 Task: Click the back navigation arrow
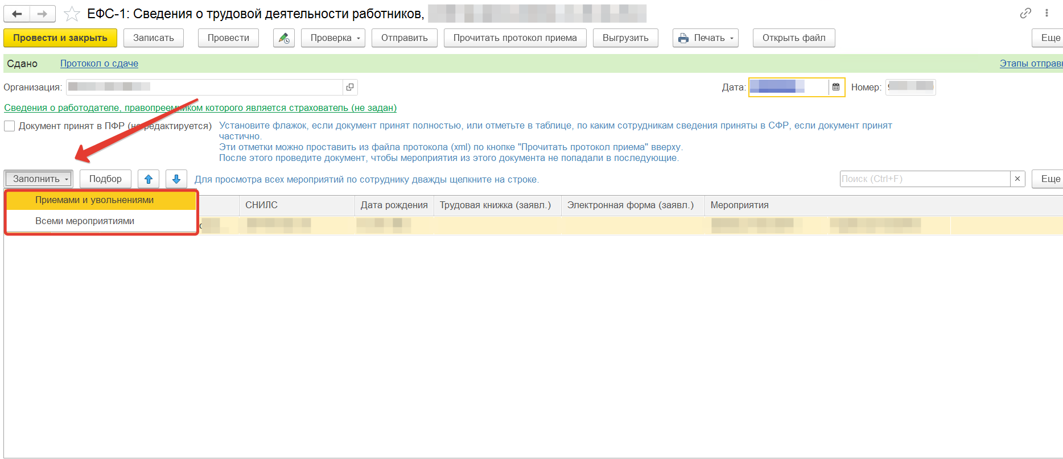(17, 14)
